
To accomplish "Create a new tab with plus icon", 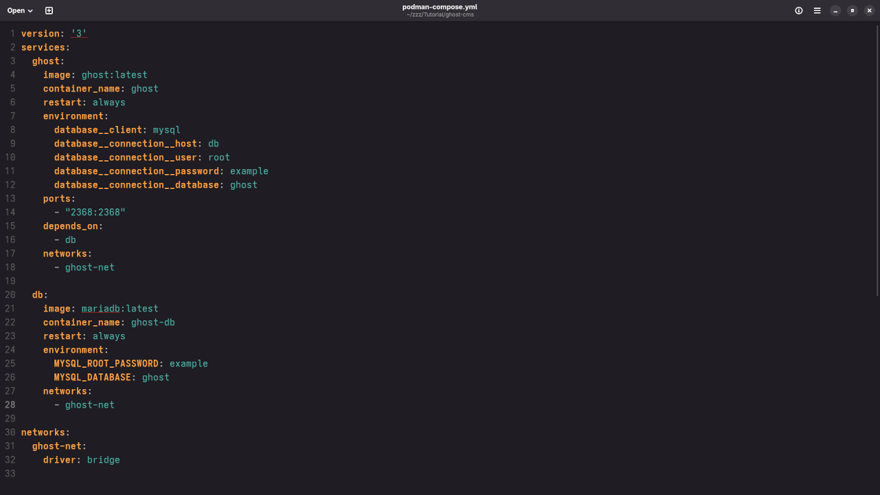I will 49,10.
